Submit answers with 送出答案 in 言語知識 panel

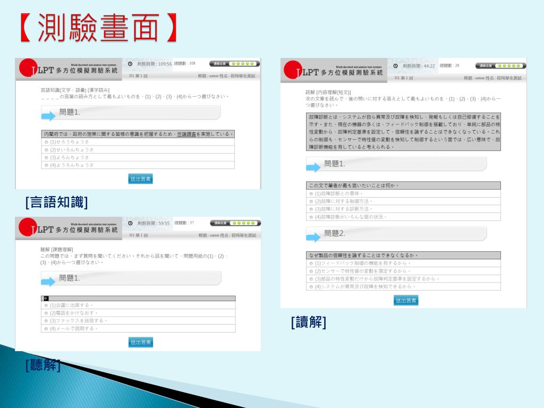click(140, 179)
